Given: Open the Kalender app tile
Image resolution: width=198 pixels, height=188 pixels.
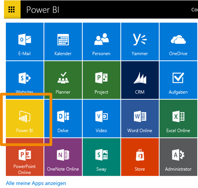Looking at the screenshot, I should (x=63, y=42).
